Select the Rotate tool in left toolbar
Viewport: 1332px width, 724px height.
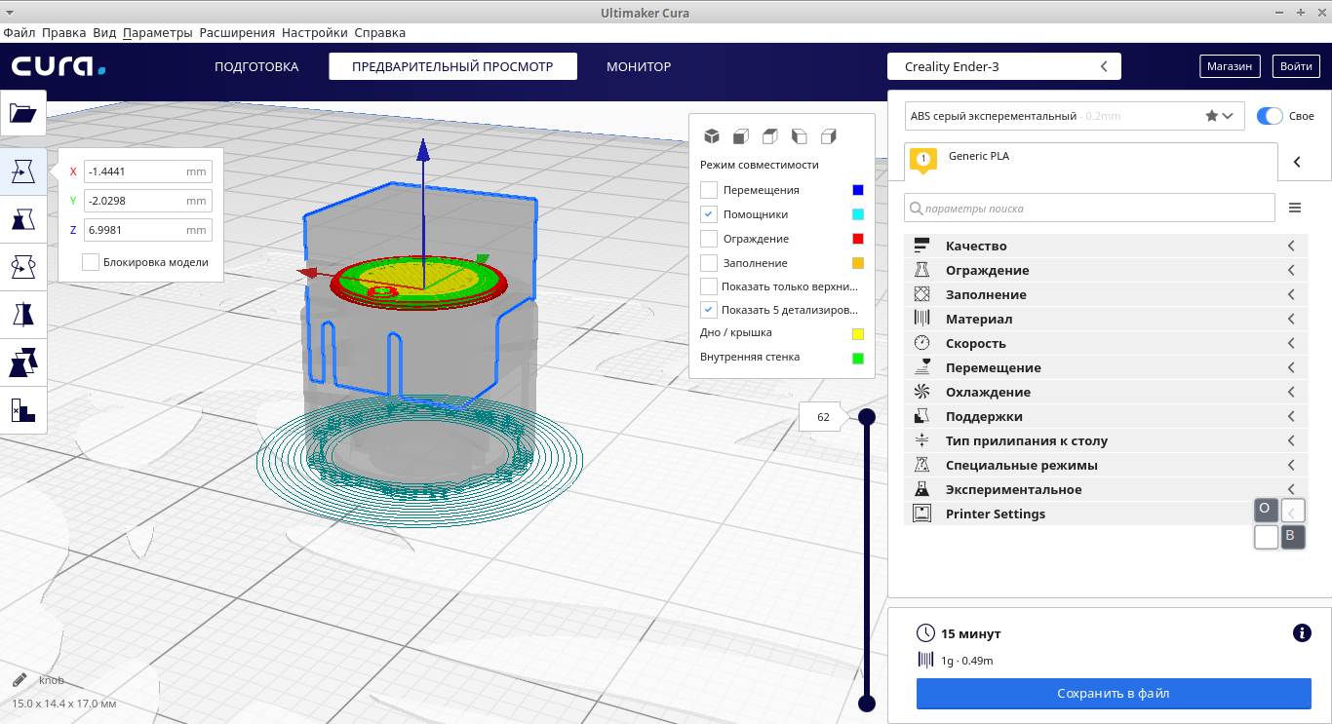(x=23, y=265)
